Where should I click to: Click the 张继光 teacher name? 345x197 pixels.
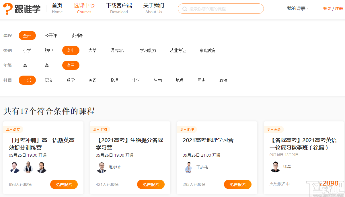pyautogui.click(x=115, y=167)
